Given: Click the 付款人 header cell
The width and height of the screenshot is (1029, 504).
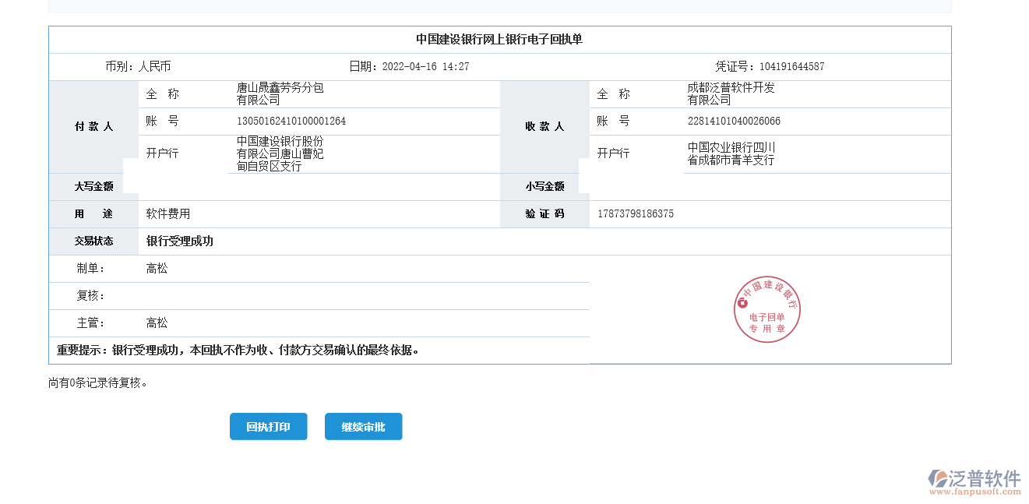Looking at the screenshot, I should (93, 126).
